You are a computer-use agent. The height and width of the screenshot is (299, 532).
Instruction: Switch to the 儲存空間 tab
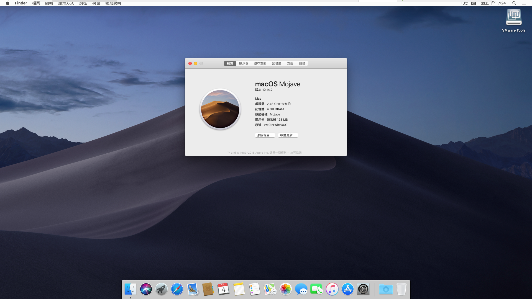tap(260, 63)
